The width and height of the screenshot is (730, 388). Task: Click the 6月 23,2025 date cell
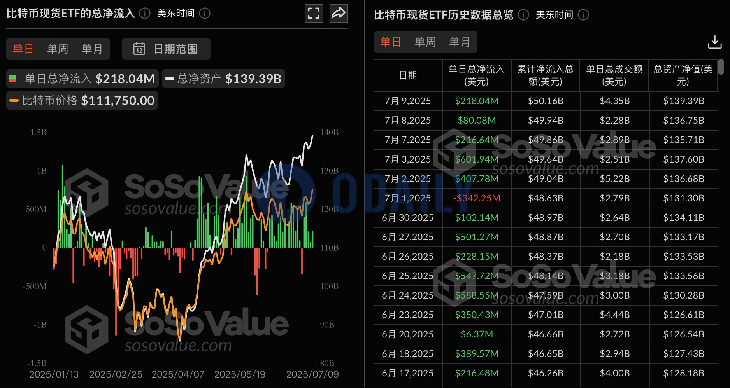coord(408,315)
